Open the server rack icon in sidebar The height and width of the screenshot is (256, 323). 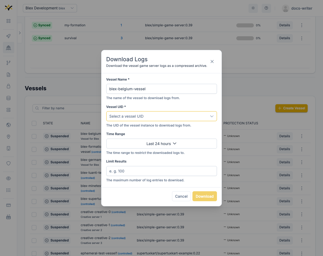click(x=8, y=110)
